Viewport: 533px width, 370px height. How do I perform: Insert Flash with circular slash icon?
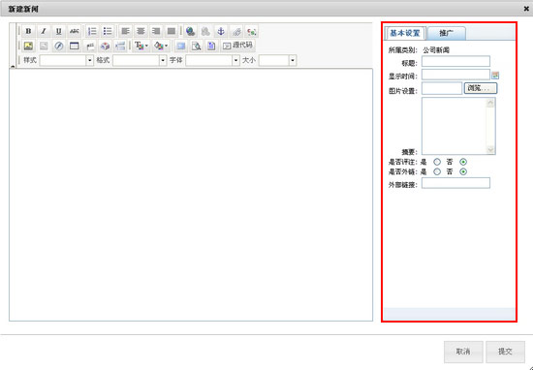click(x=59, y=46)
